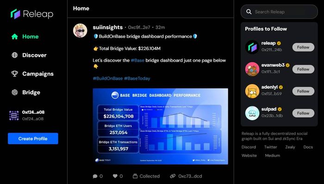Focus the Search Releap field

[x=279, y=12]
